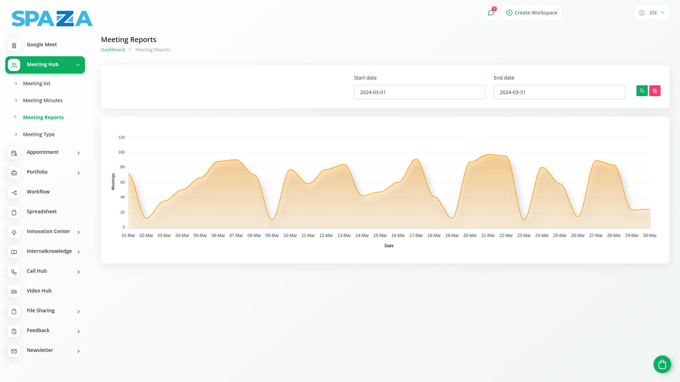The height and width of the screenshot is (382, 680).
Task: Go to Dashboard breadcrumb link
Action: (x=113, y=50)
